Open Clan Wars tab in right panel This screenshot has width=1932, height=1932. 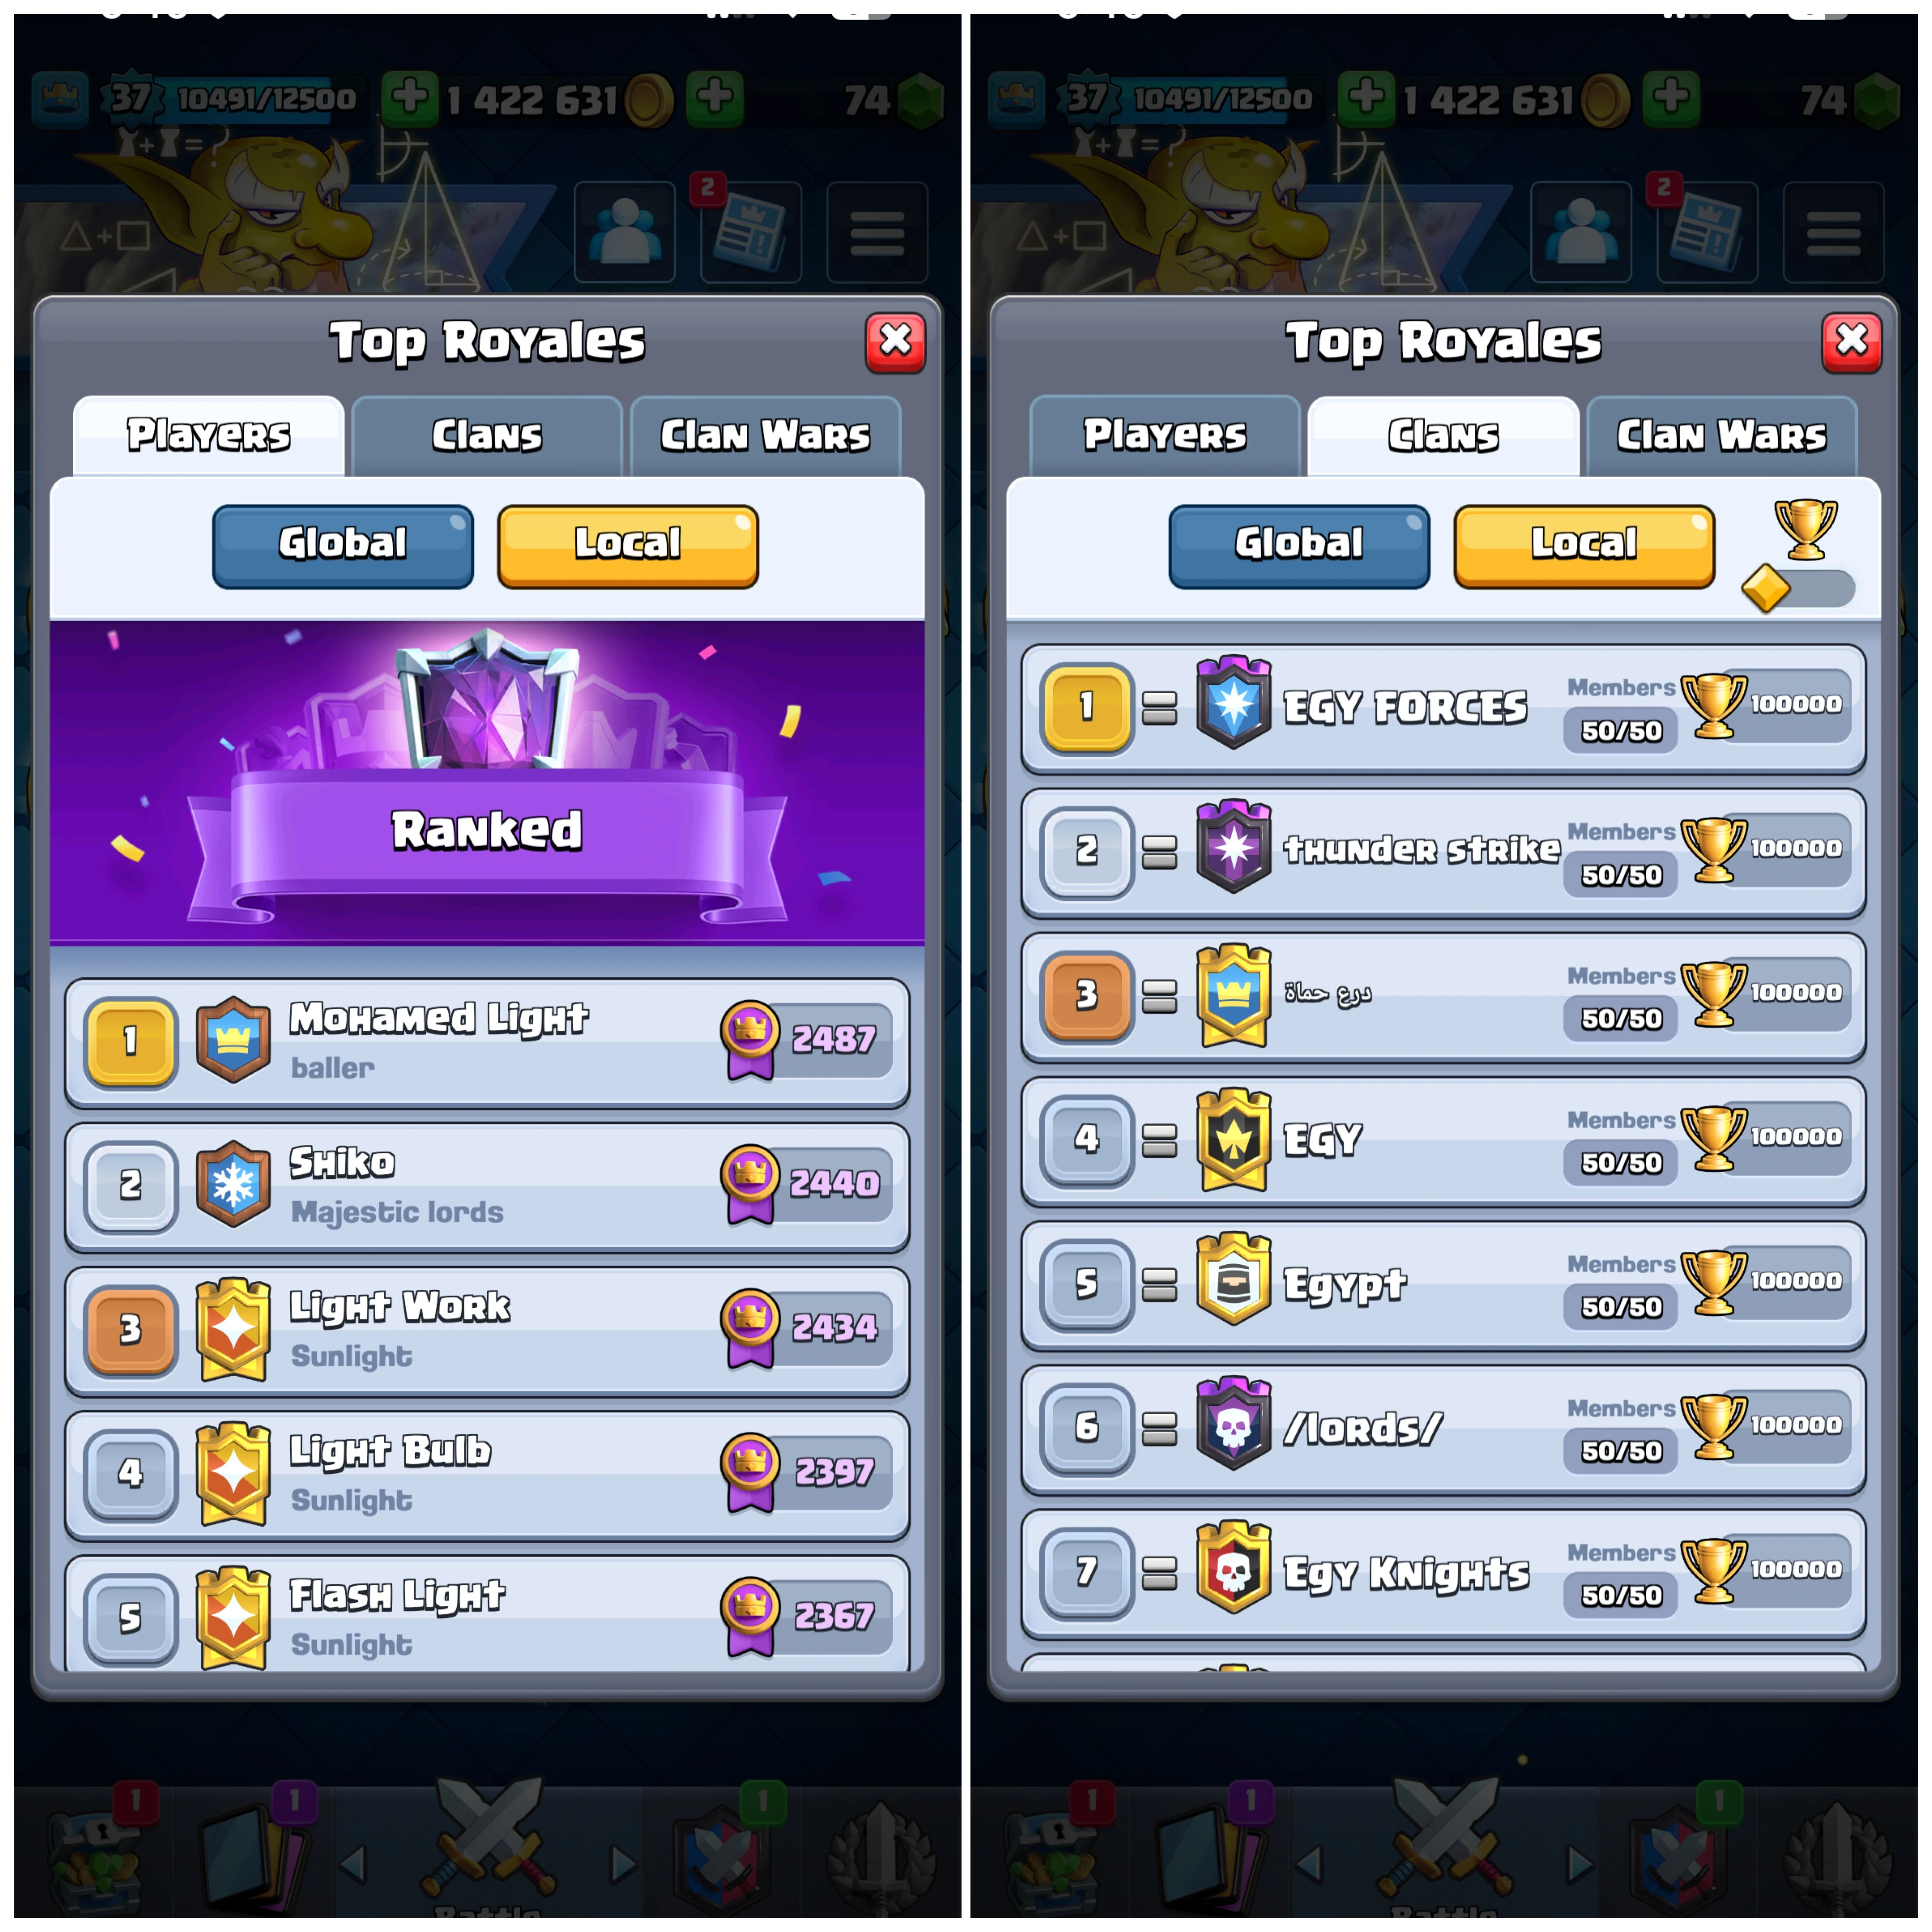[1721, 436]
